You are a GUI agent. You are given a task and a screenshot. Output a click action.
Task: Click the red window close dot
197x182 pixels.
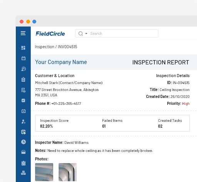(x=22, y=22)
